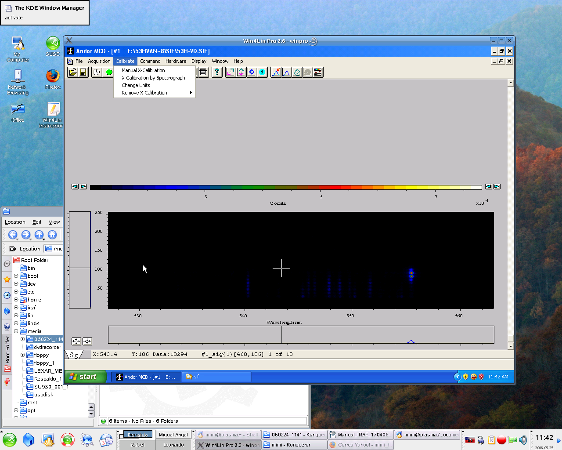Click the Open file folder icon in toolbar
This screenshot has height=450, width=562.
[73, 72]
